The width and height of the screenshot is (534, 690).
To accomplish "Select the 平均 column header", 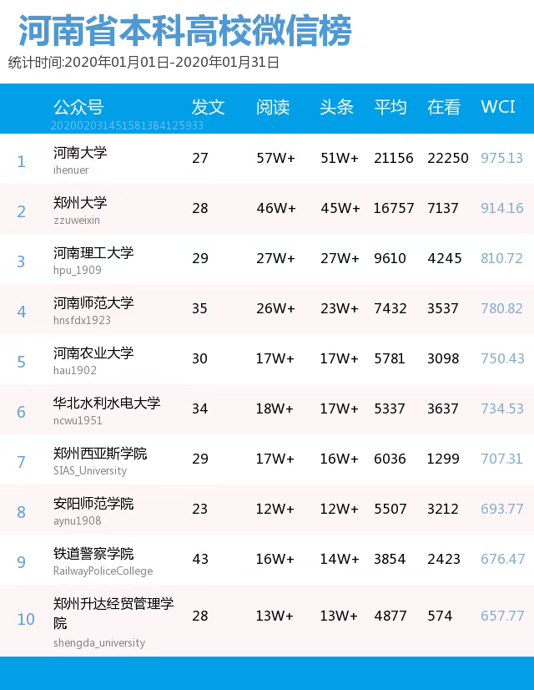I will tap(390, 107).
